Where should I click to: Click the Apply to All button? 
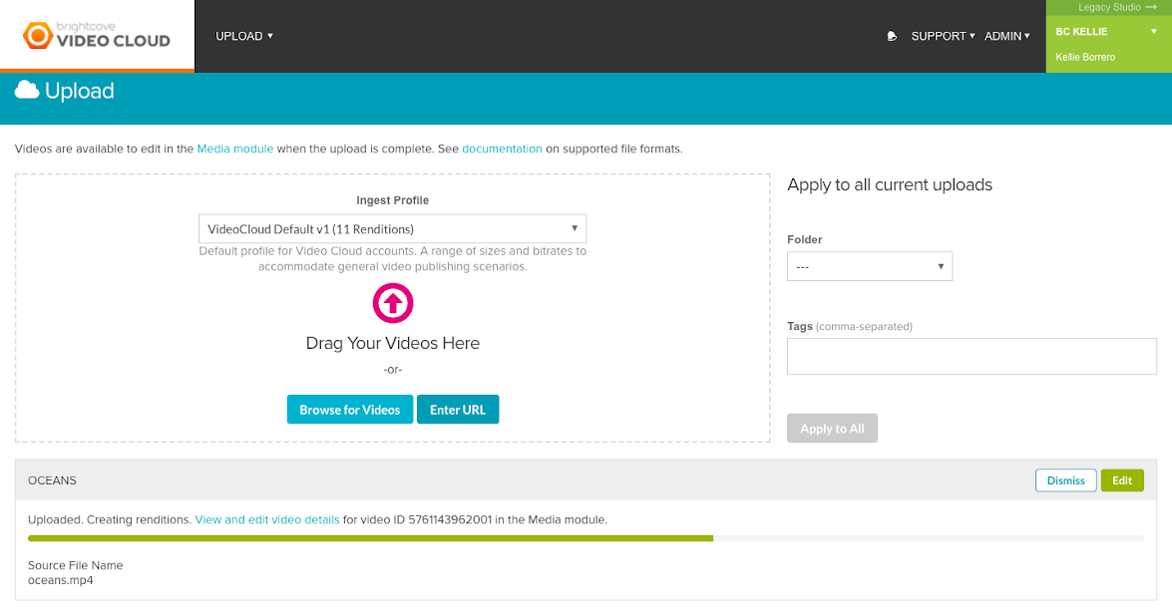point(833,429)
